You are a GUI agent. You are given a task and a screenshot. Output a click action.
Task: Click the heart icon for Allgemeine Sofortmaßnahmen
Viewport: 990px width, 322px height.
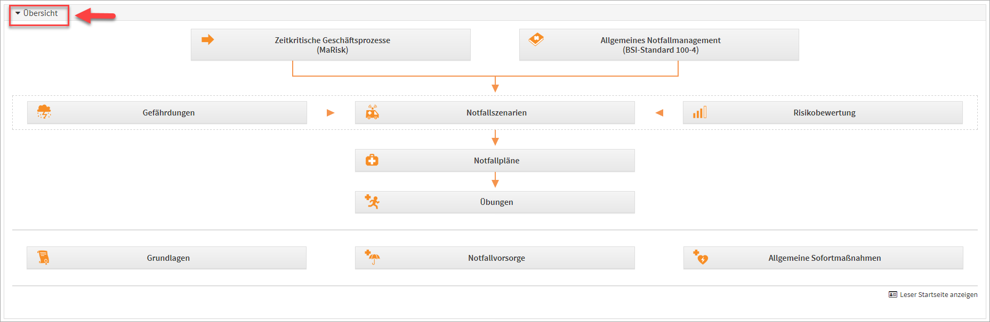[x=701, y=257]
